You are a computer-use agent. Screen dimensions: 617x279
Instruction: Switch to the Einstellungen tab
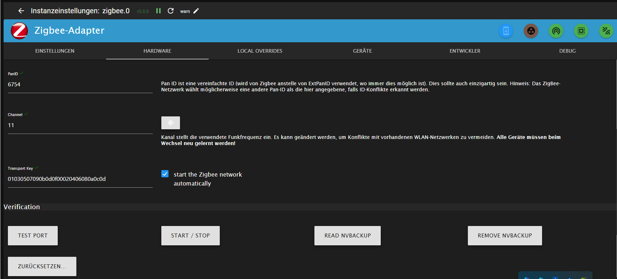55,51
